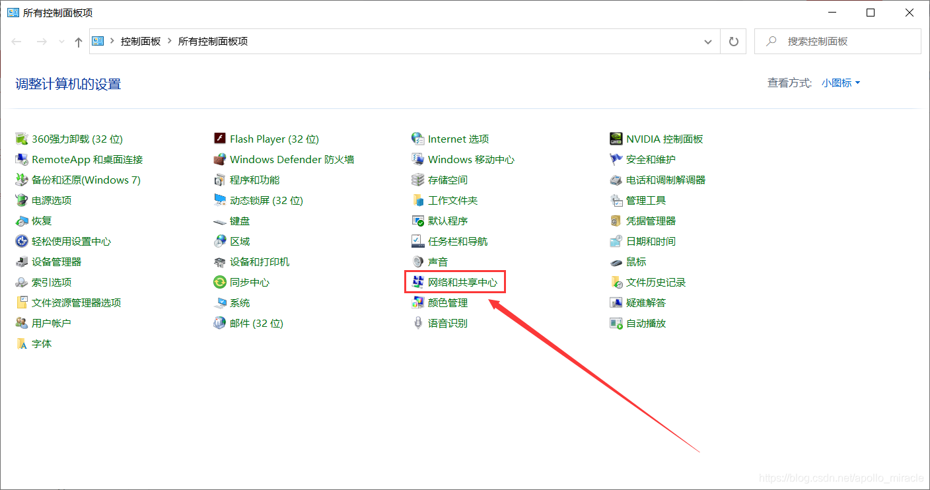Click the 电源选项 battery icon
This screenshot has width=930, height=490.
[22, 200]
